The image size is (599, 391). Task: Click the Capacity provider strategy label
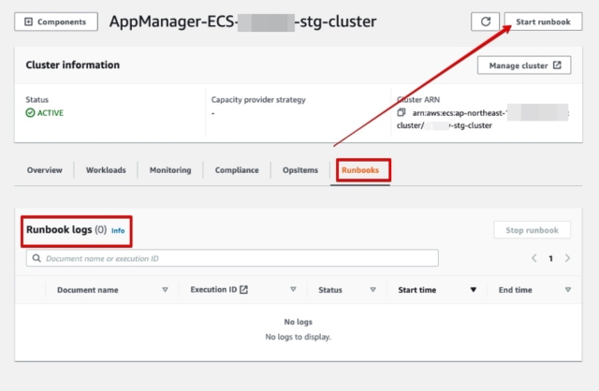(258, 100)
